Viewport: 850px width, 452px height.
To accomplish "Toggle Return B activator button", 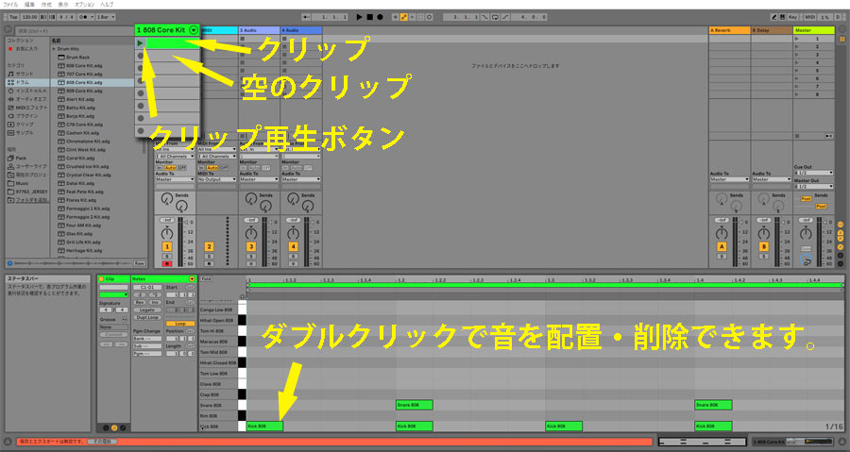I will point(764,247).
